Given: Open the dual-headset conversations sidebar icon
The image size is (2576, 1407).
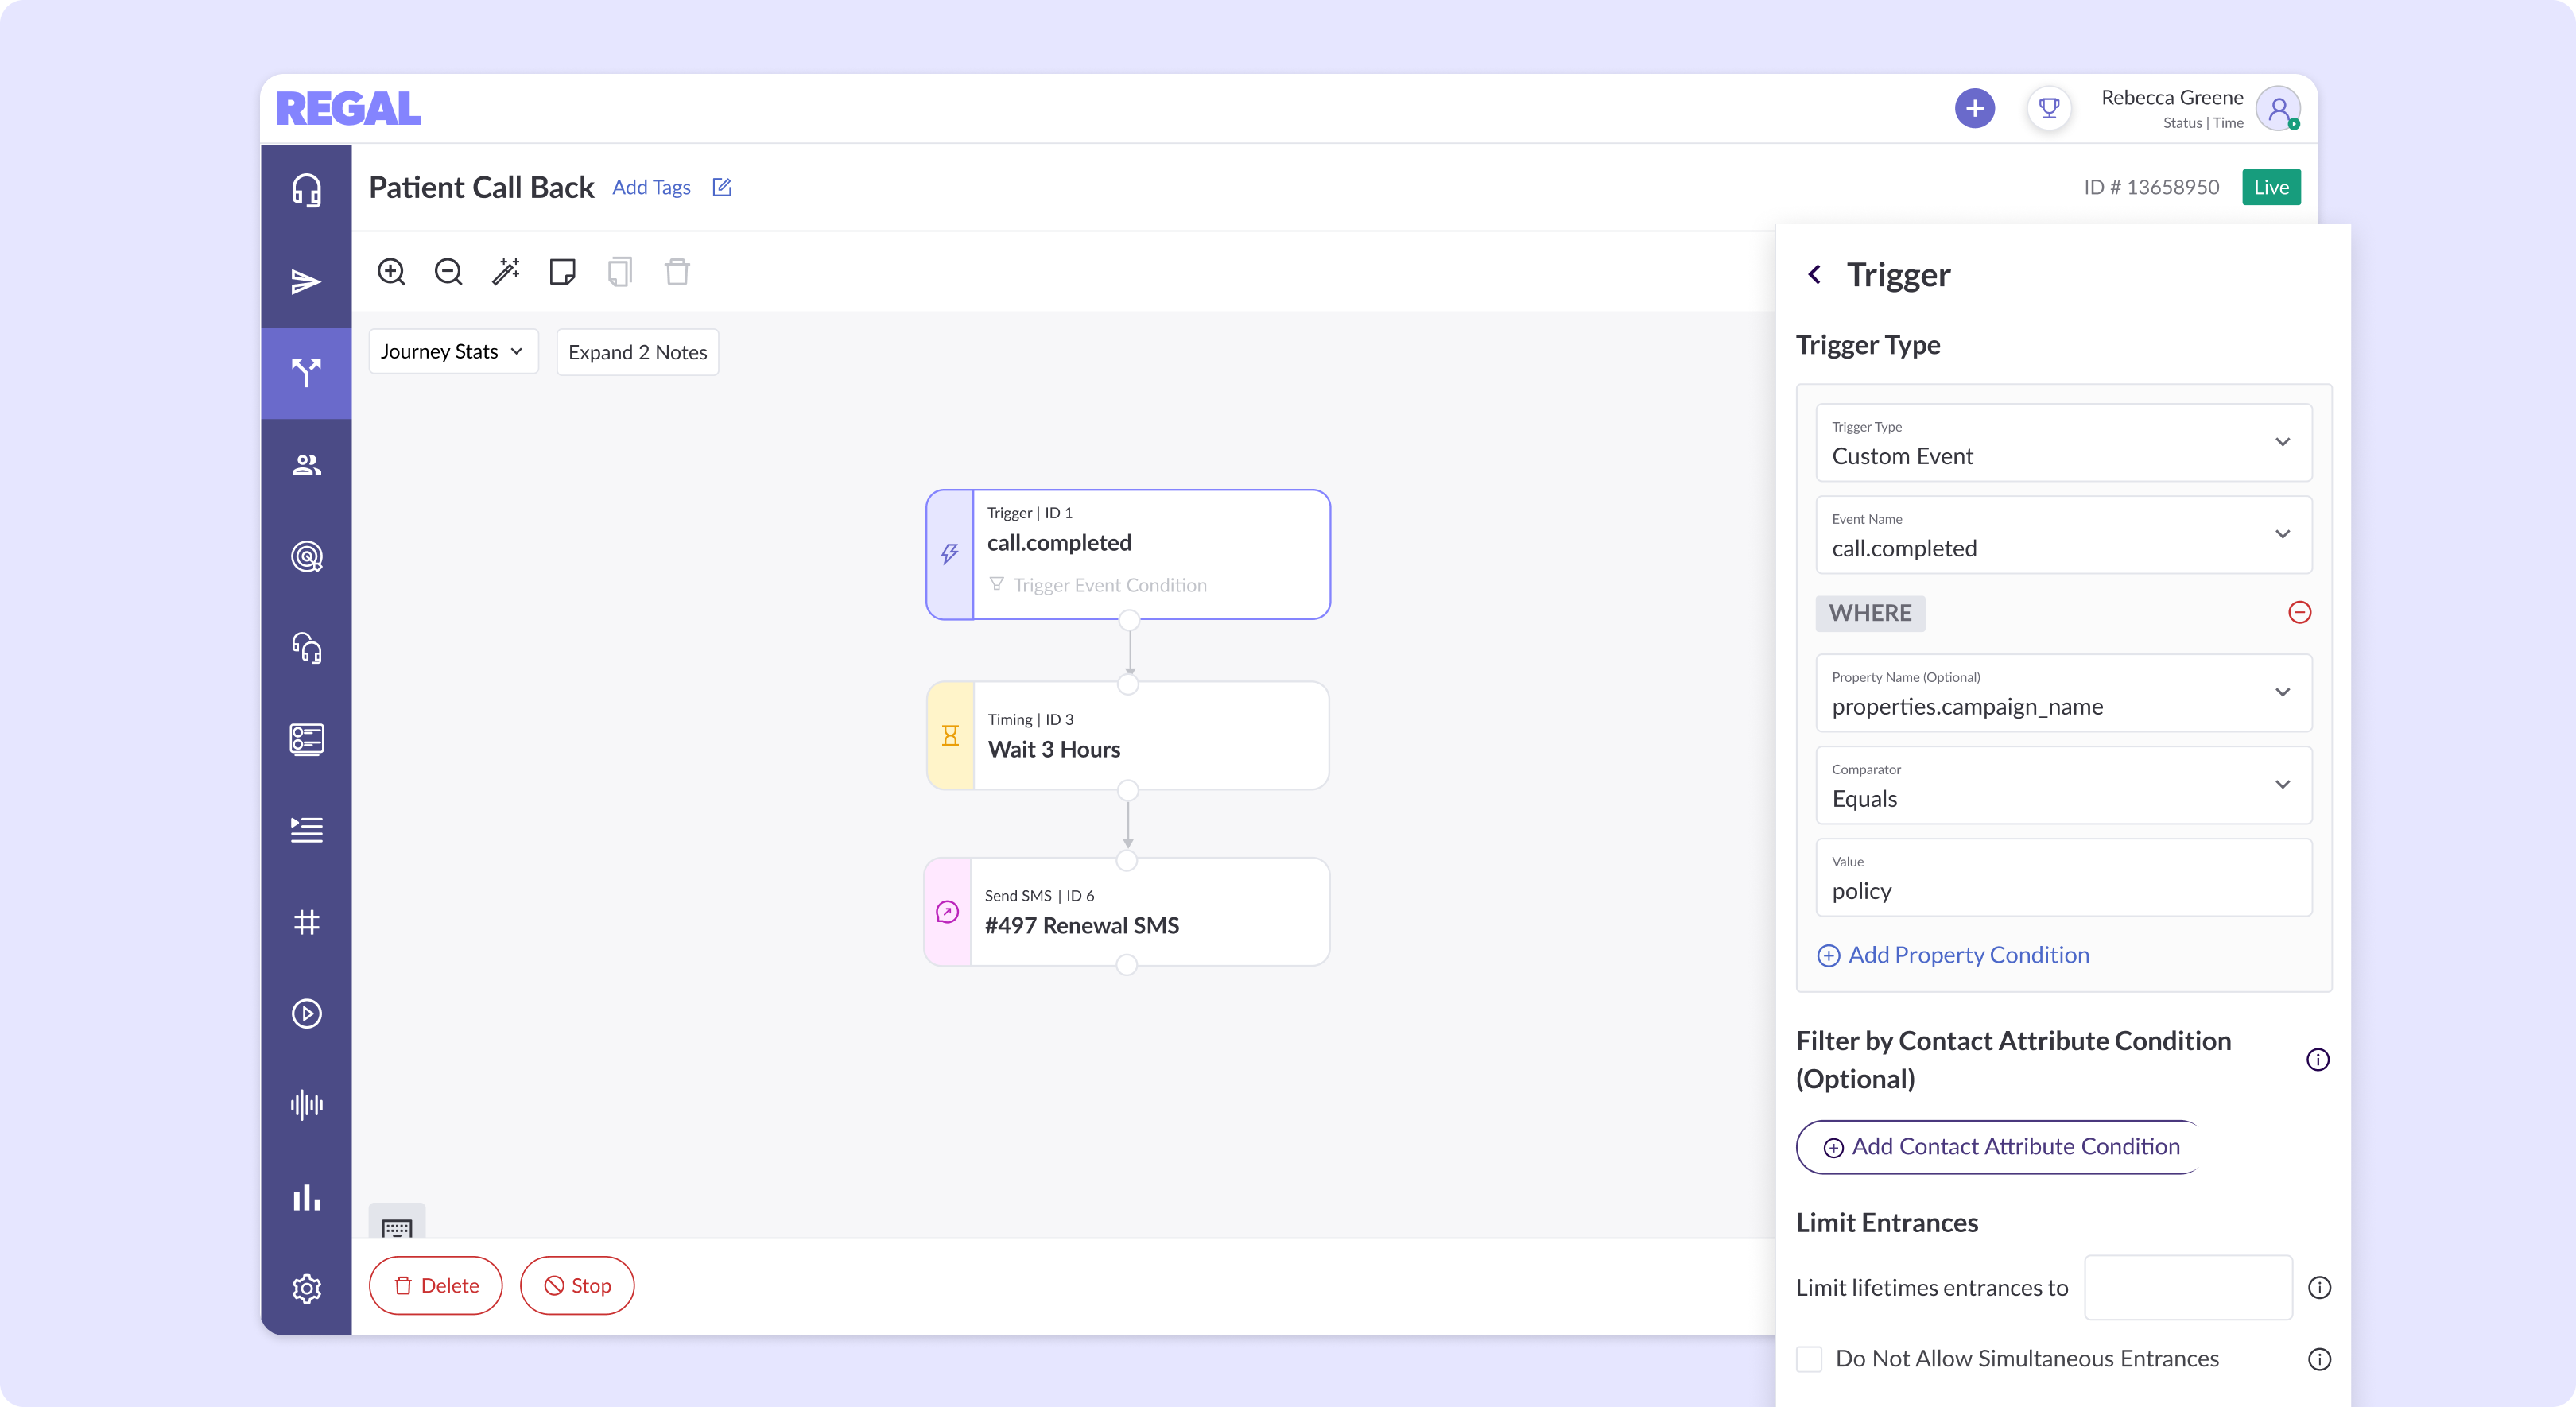Looking at the screenshot, I should click(306, 648).
